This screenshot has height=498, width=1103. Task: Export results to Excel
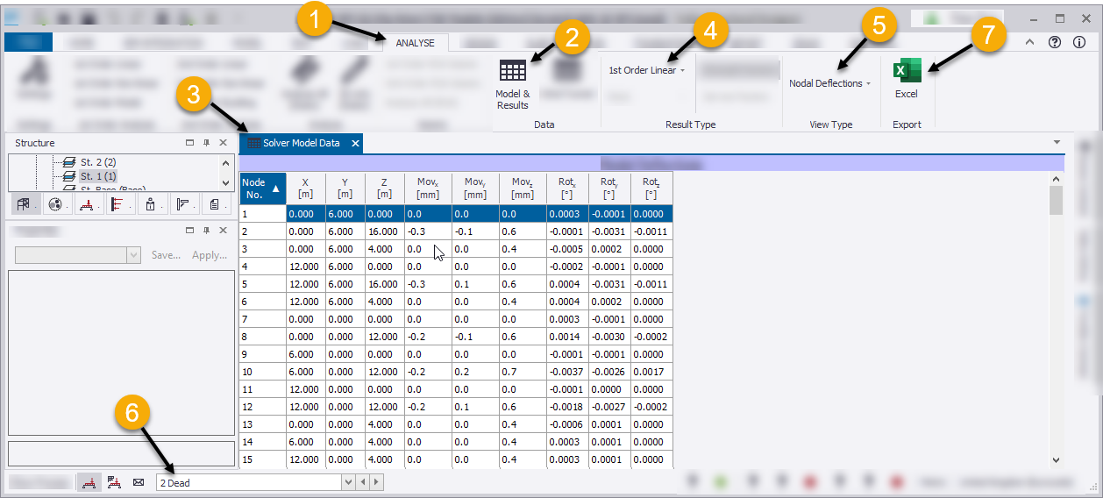pos(906,79)
